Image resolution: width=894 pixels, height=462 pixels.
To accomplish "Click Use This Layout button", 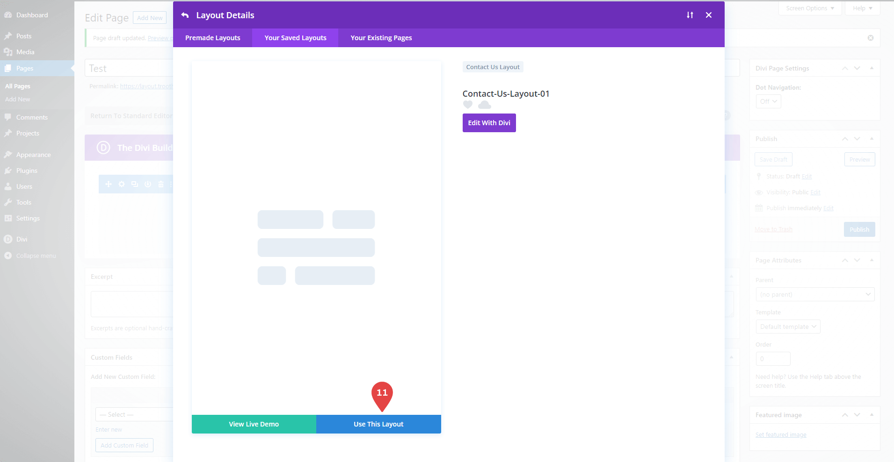I will [x=378, y=424].
